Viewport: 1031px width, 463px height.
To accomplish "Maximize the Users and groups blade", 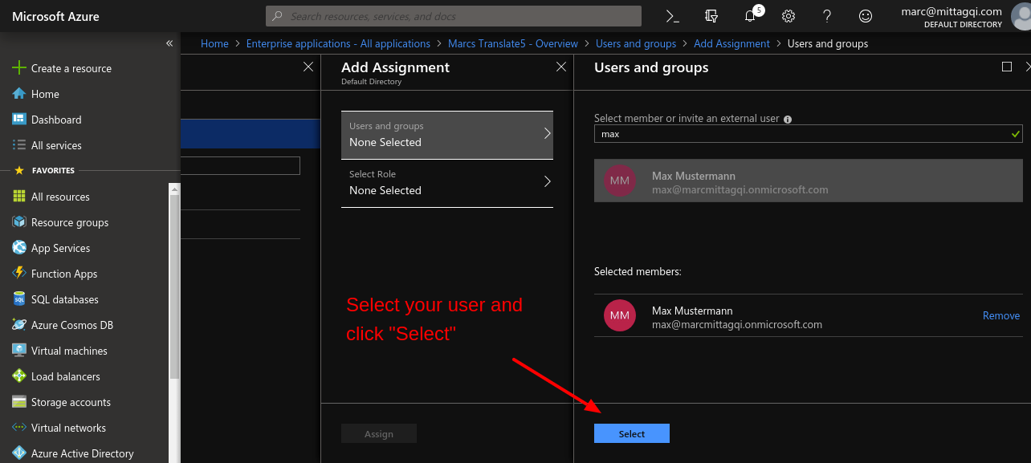I will coord(1007,67).
